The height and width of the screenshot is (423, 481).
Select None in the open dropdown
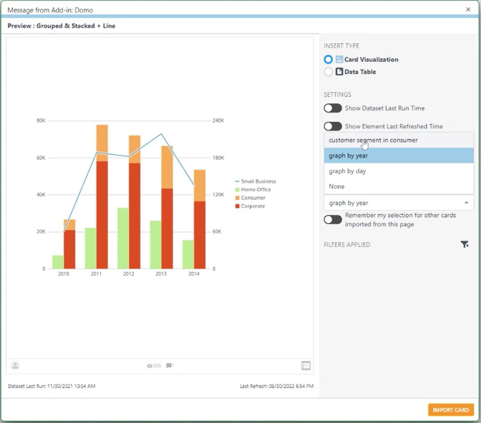coord(336,186)
